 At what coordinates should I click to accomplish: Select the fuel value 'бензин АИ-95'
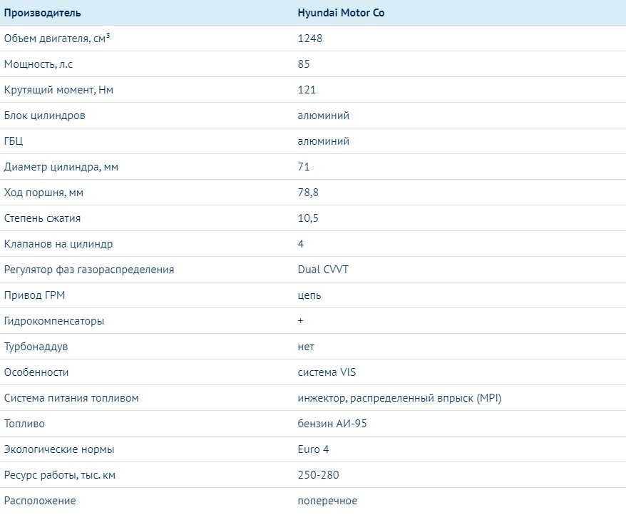coord(332,424)
